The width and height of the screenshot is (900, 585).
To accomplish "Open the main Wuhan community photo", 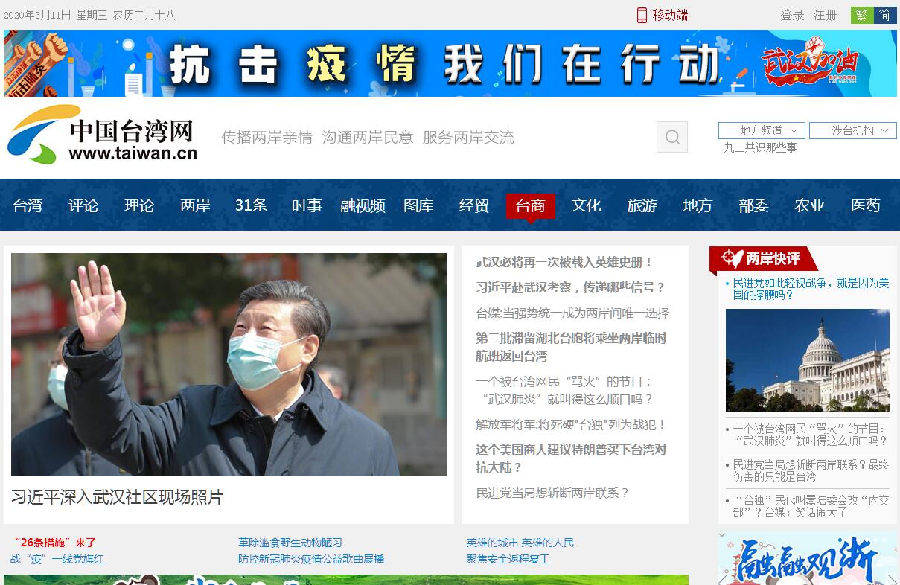I will click(229, 365).
